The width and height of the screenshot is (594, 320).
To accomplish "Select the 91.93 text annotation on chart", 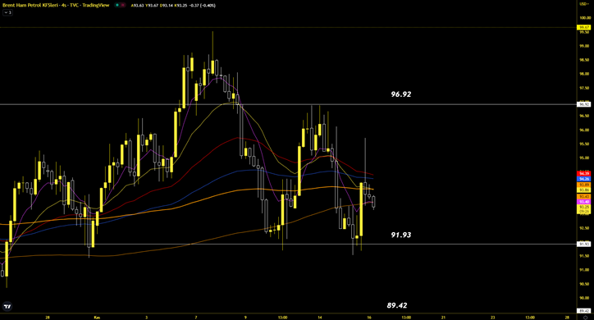I will (401, 235).
